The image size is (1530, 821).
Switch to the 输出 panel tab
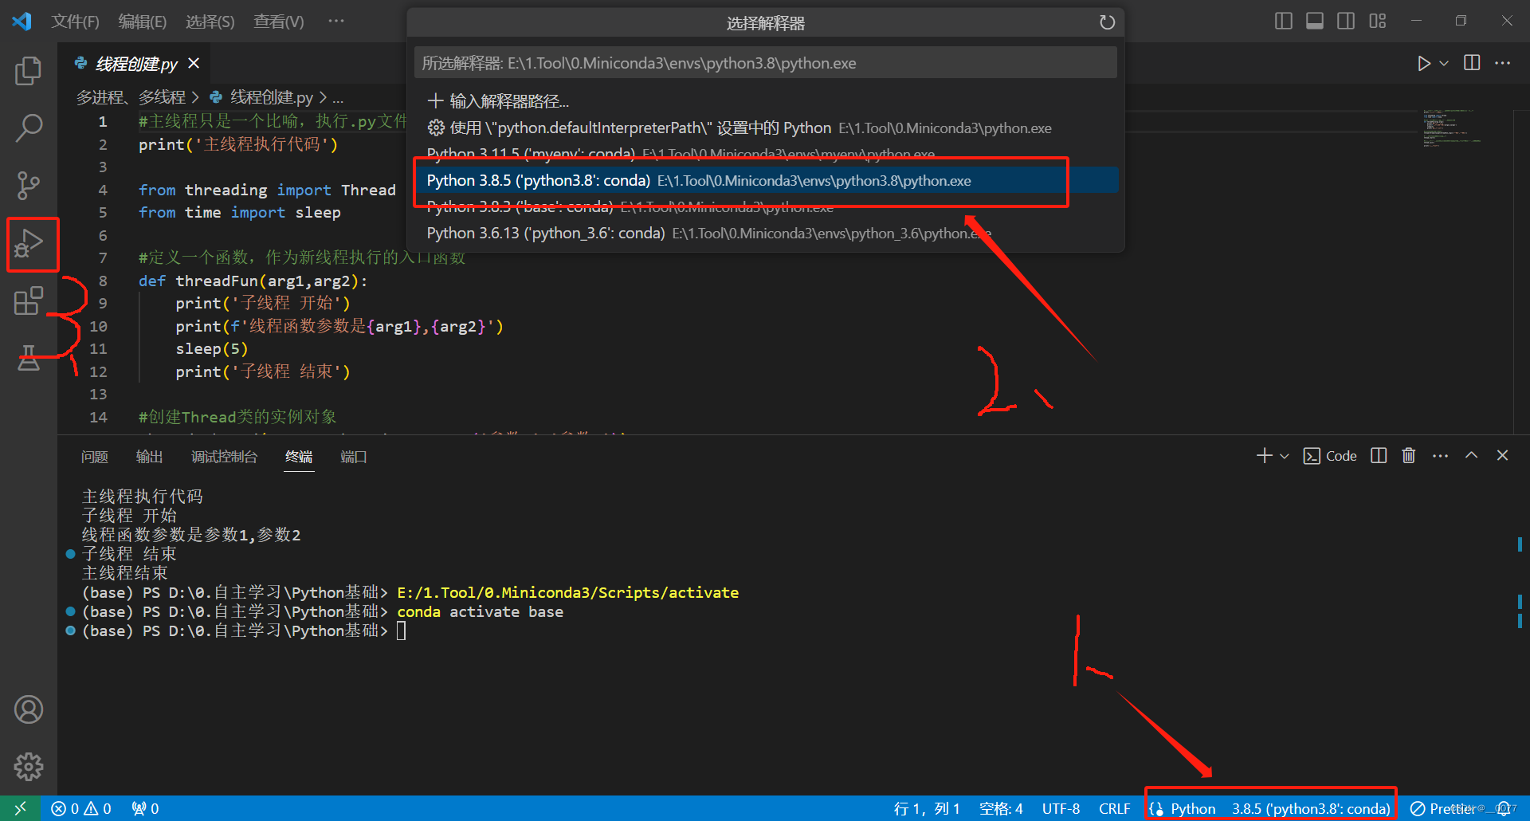pyautogui.click(x=150, y=457)
